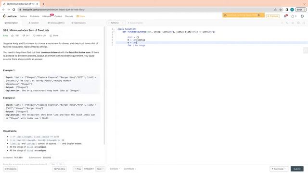Click code line 'm = len(list1)'
Viewport: 308px width, 173px height.
tap(136, 40)
